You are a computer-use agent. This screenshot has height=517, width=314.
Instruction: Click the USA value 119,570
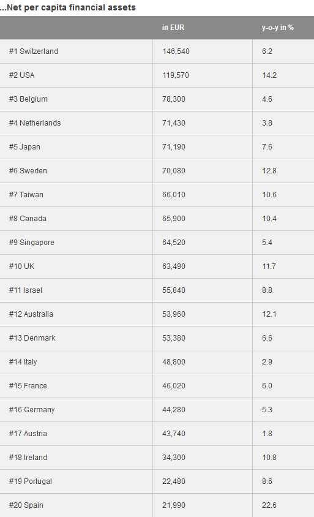[176, 75]
